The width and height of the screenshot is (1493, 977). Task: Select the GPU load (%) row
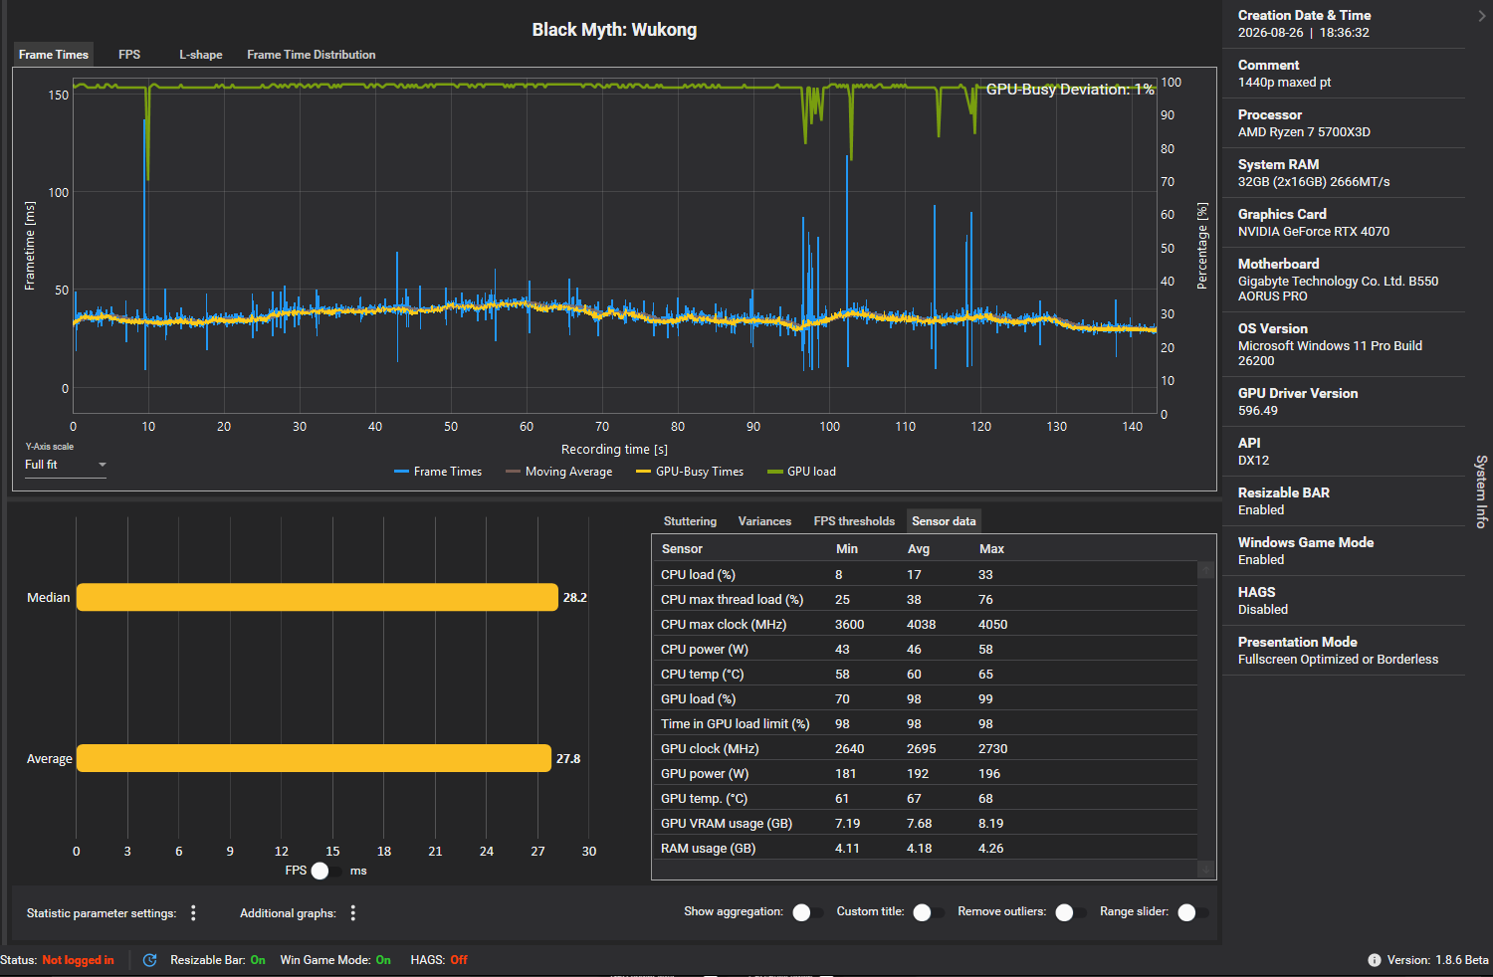click(x=925, y=699)
